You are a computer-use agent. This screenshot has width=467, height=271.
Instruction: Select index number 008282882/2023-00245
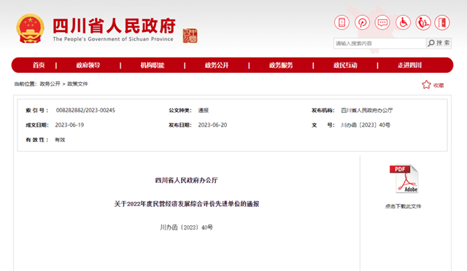(x=85, y=110)
